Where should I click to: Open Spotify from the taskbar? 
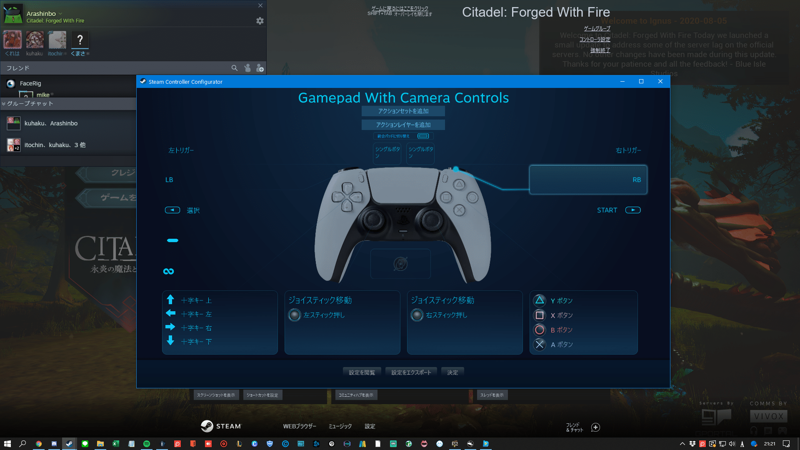[x=147, y=444]
